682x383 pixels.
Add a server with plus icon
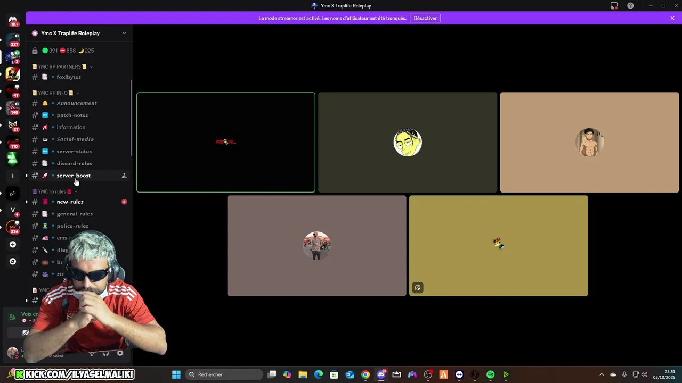pyautogui.click(x=13, y=245)
